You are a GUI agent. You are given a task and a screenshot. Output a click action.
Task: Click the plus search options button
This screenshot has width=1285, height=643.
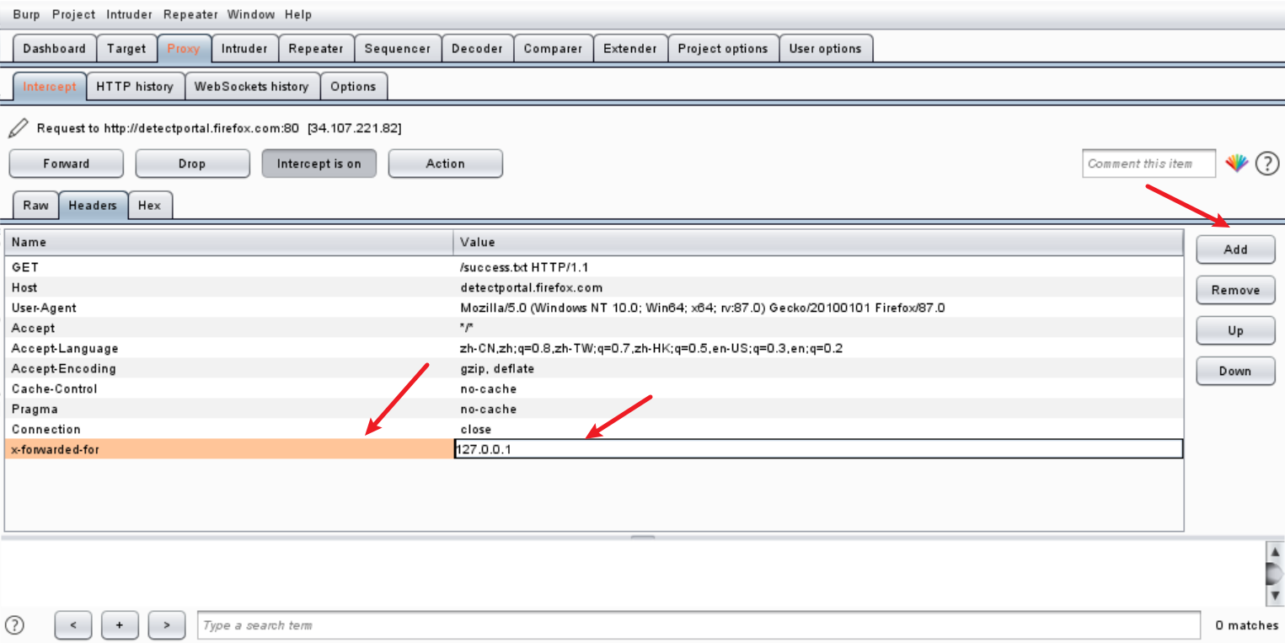coord(120,624)
